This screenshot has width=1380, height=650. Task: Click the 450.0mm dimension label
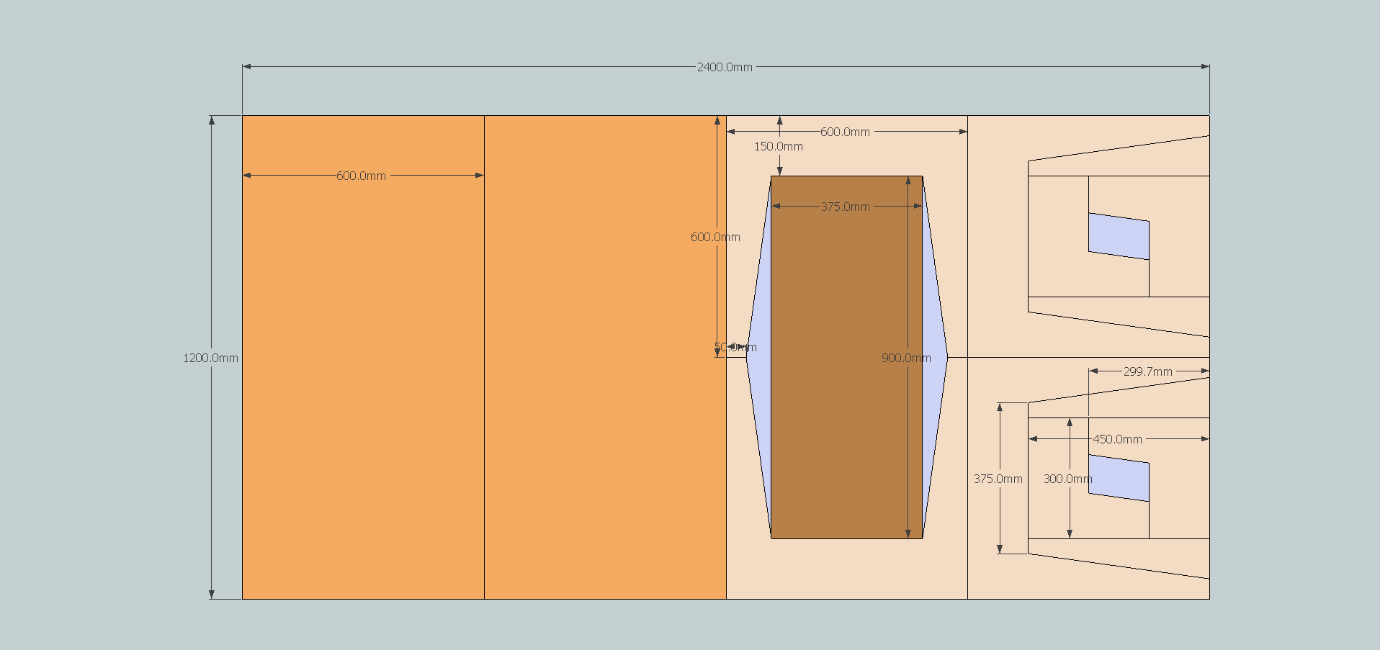(x=1118, y=438)
